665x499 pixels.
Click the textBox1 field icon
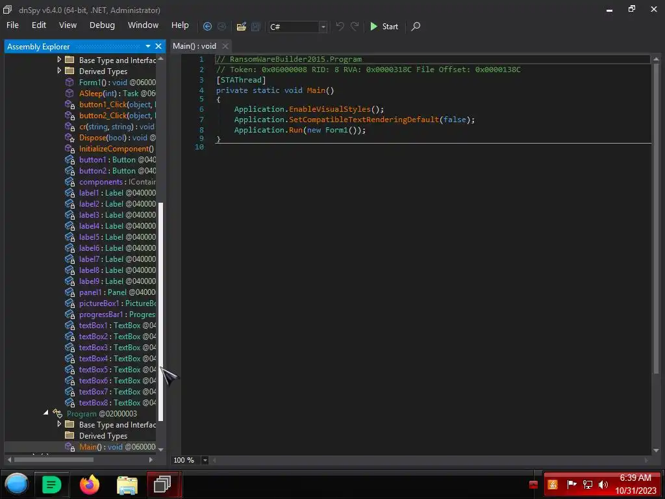(69, 325)
